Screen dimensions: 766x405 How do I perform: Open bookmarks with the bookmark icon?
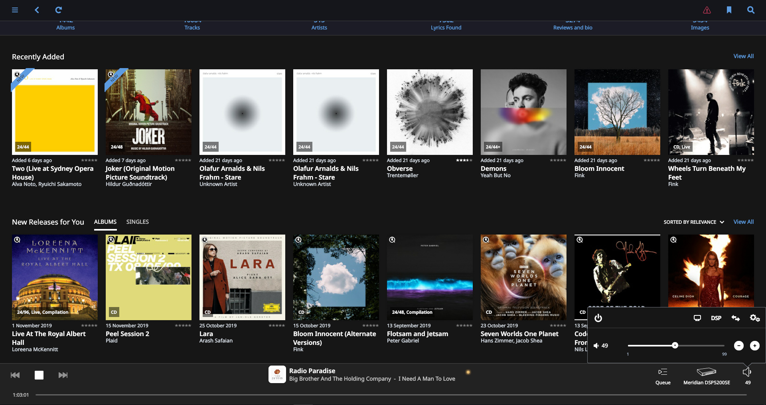click(x=729, y=10)
